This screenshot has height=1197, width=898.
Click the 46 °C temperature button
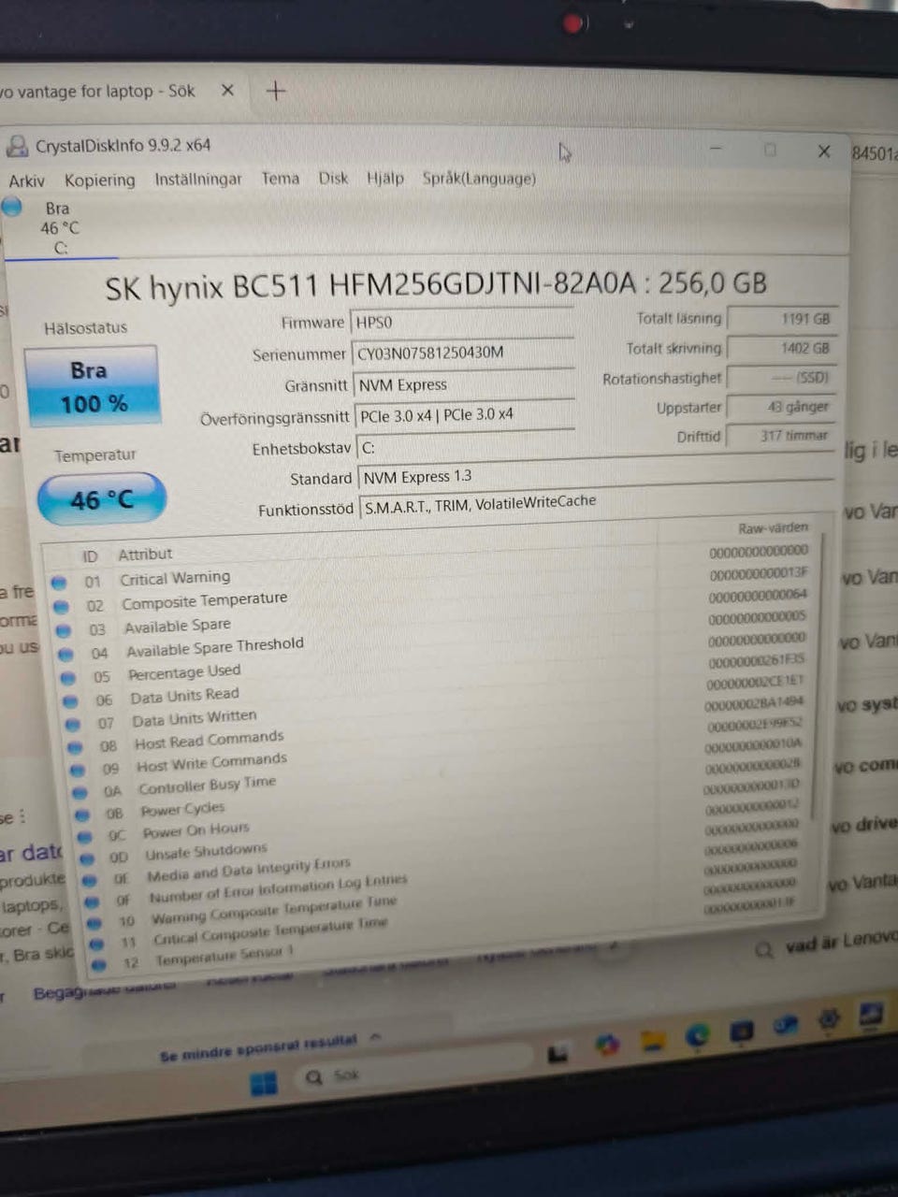tap(102, 499)
